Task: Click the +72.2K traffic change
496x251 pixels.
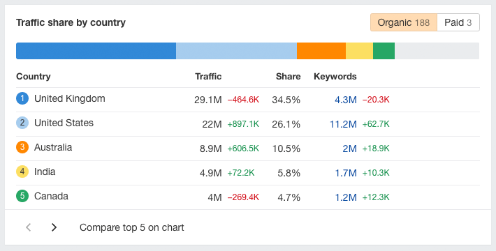Action: click(x=241, y=173)
